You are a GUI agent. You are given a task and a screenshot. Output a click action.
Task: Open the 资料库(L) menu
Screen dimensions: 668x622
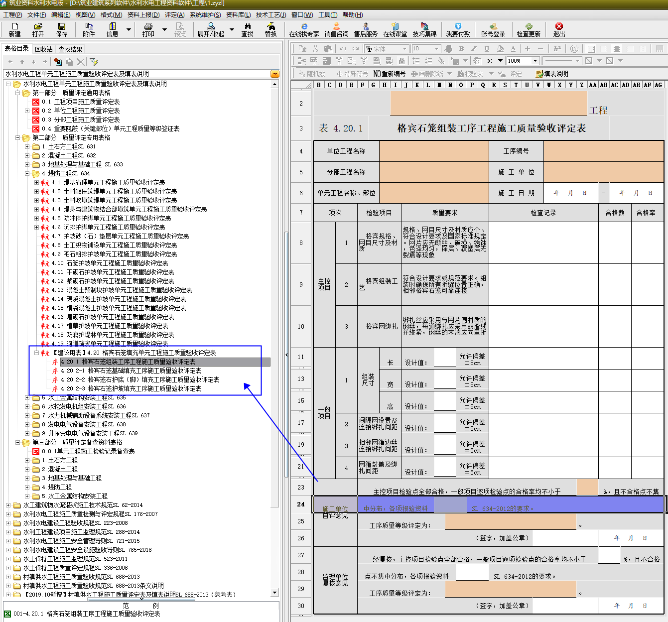tap(239, 15)
